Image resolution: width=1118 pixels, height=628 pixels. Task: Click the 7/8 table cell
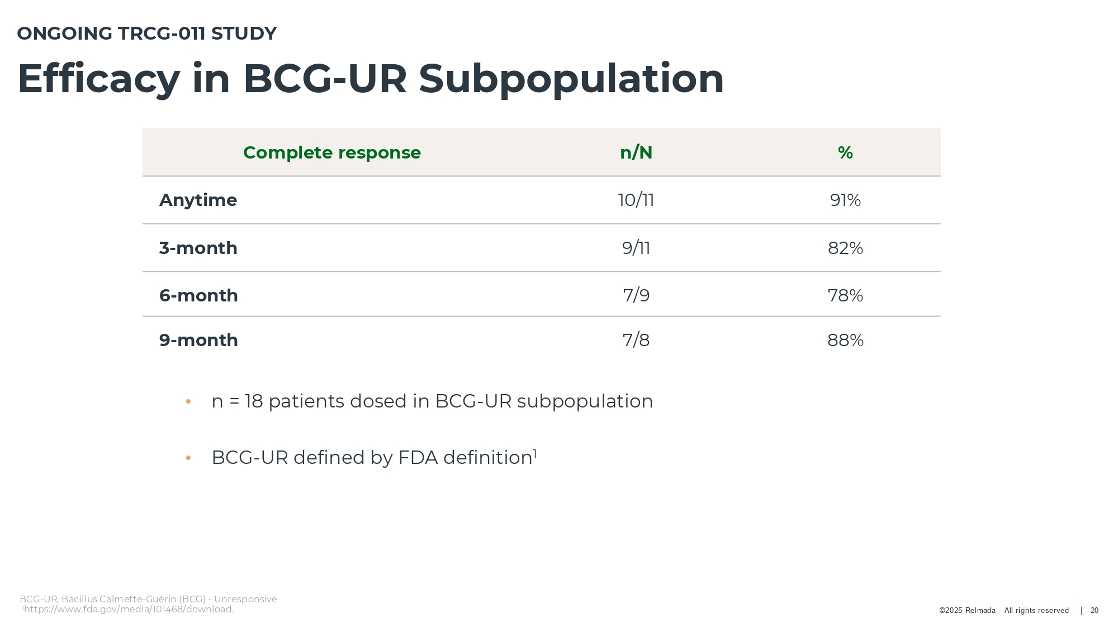pyautogui.click(x=636, y=340)
